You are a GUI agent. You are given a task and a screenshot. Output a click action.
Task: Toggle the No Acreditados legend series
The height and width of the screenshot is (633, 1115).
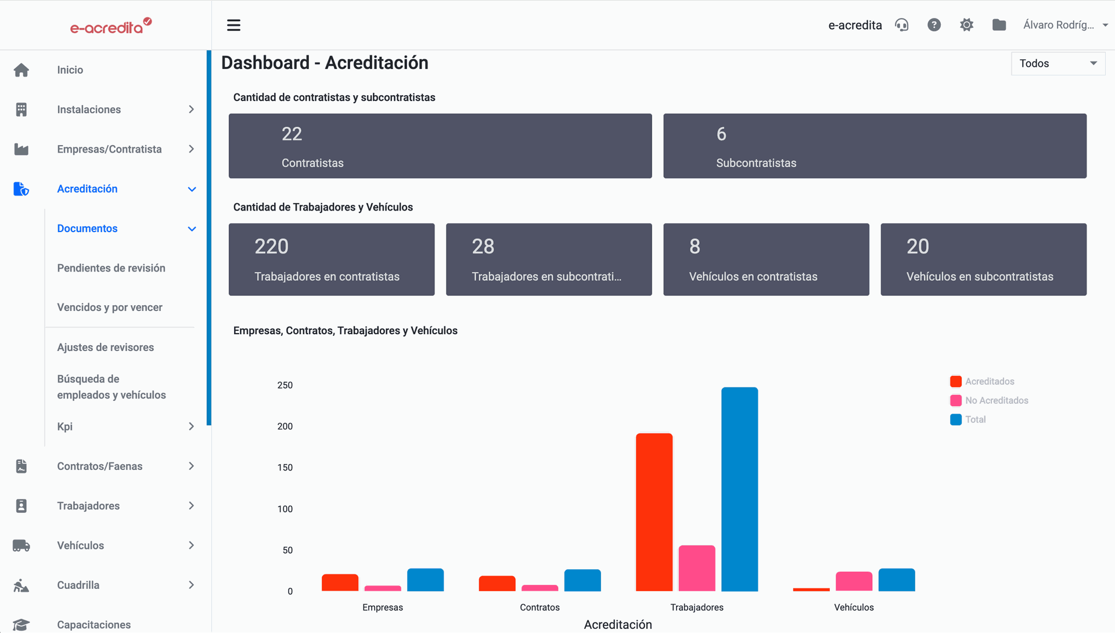coord(988,400)
